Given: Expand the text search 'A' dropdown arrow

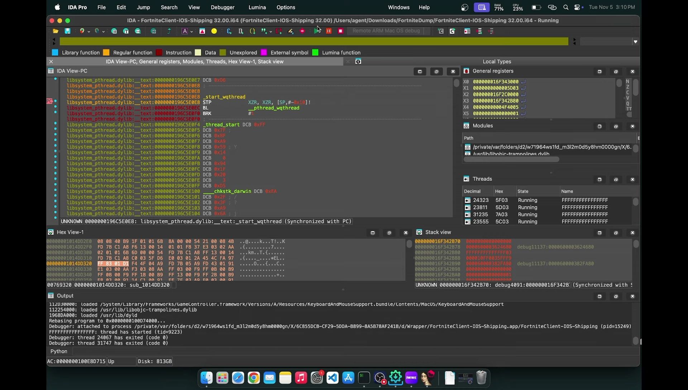Looking at the screenshot, I should pyautogui.click(x=191, y=32).
